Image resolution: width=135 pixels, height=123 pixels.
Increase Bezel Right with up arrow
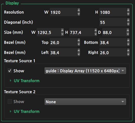128,50
